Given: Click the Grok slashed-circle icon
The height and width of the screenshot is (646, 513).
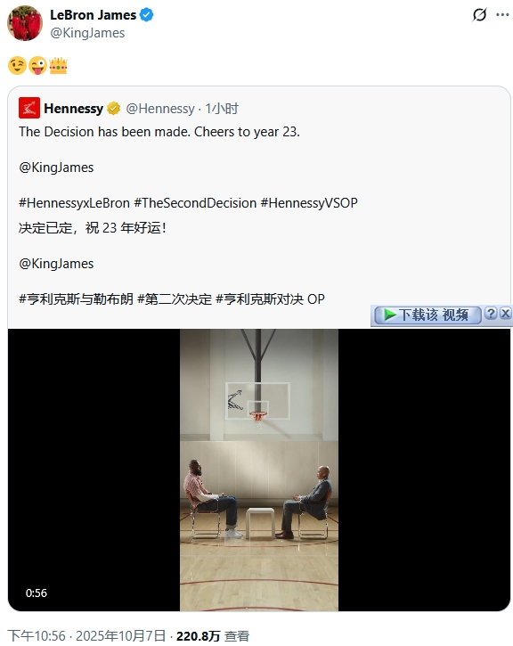Looking at the screenshot, I should 480,15.
